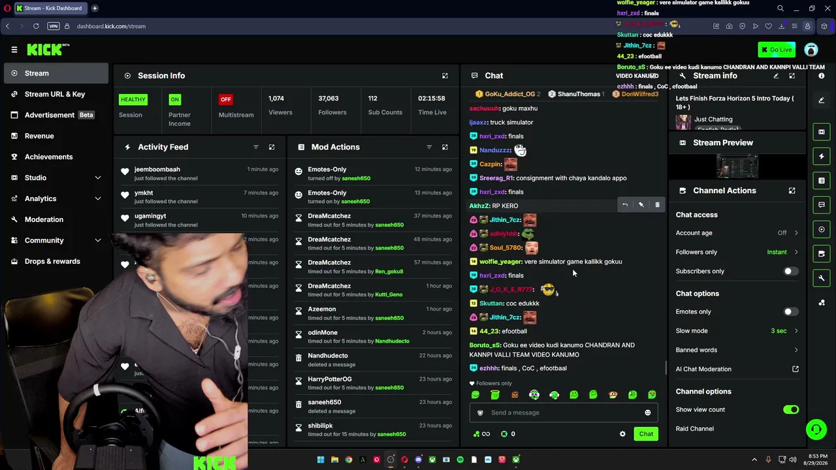Open Spotify from the taskbar

click(x=460, y=460)
